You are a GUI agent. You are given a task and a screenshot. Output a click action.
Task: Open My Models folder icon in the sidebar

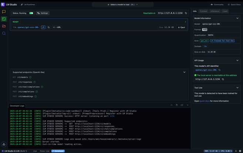(x=4, y=26)
